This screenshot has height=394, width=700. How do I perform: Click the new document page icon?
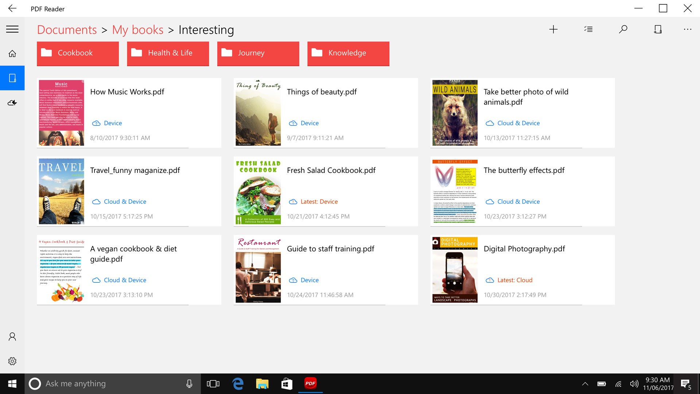pyautogui.click(x=658, y=29)
